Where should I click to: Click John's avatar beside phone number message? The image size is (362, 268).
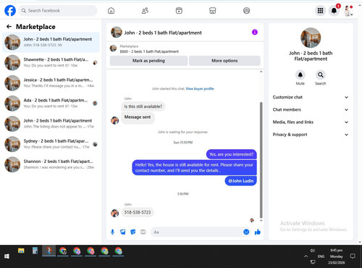pyautogui.click(x=114, y=213)
